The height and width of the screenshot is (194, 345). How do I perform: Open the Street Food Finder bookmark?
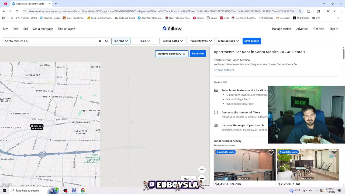pyautogui.click(x=73, y=18)
